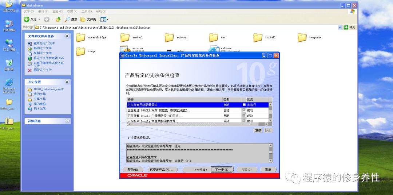Open the 帮助(H) menu in Explorer

pos(101,12)
